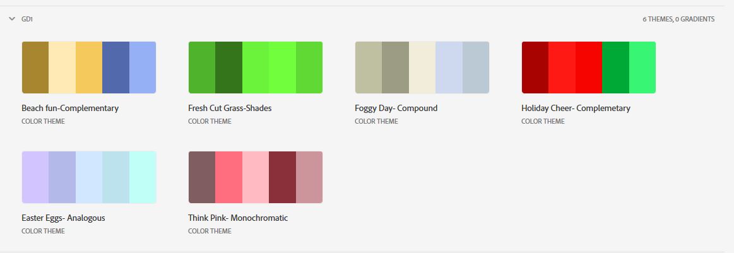The width and height of the screenshot is (734, 253).
Task: Pick the lavender swatch in Easter Eggs
Action: click(35, 177)
